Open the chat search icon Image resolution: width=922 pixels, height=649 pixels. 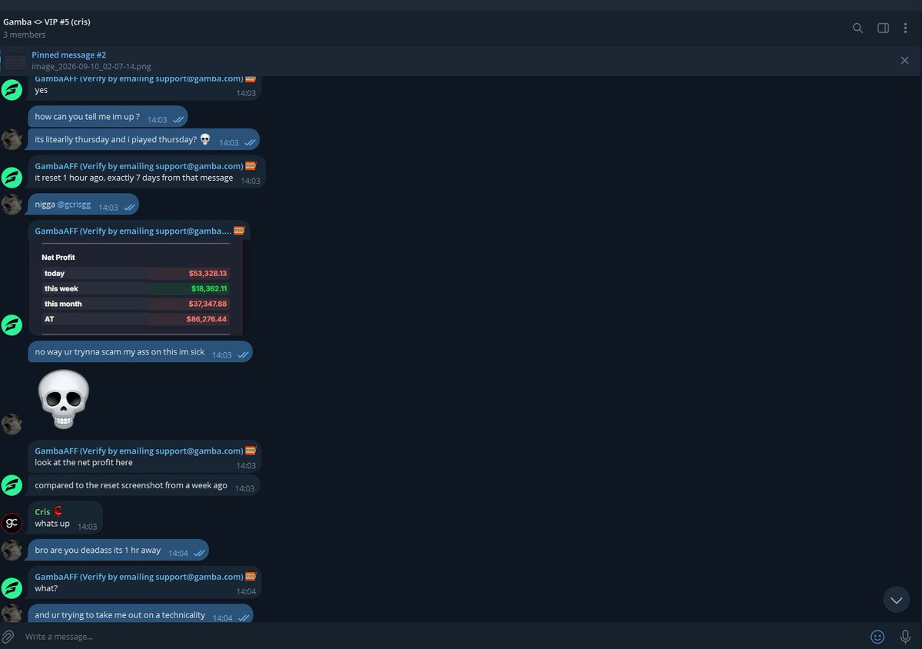857,28
